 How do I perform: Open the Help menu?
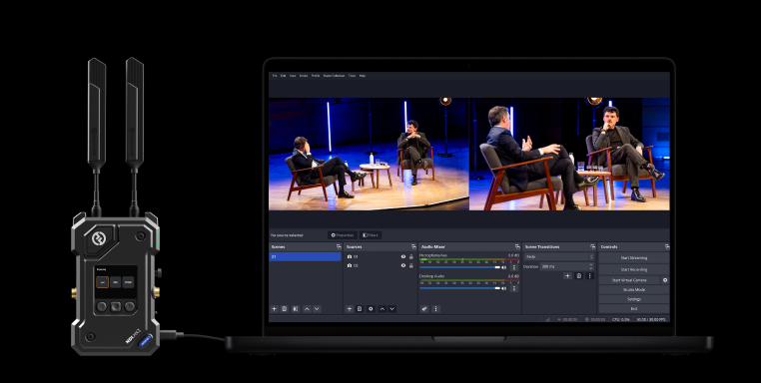pyautogui.click(x=363, y=76)
